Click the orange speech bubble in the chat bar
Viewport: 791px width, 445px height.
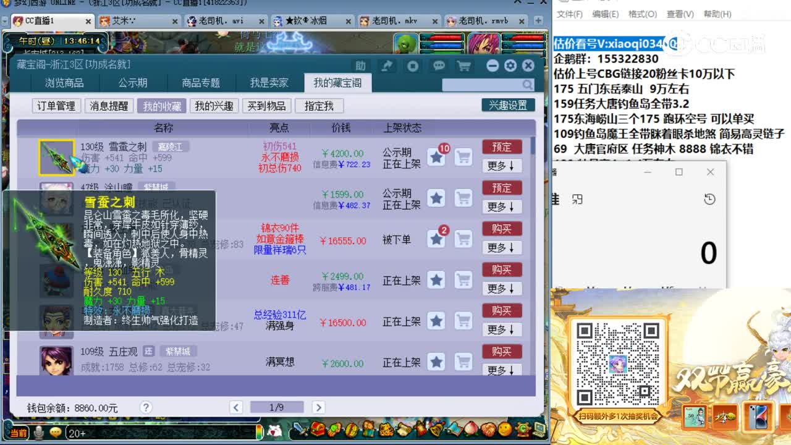click(56, 433)
